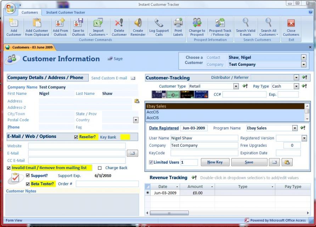Click the envelope button next to tracking Save
The width and height of the screenshot is (316, 227).
(274, 162)
